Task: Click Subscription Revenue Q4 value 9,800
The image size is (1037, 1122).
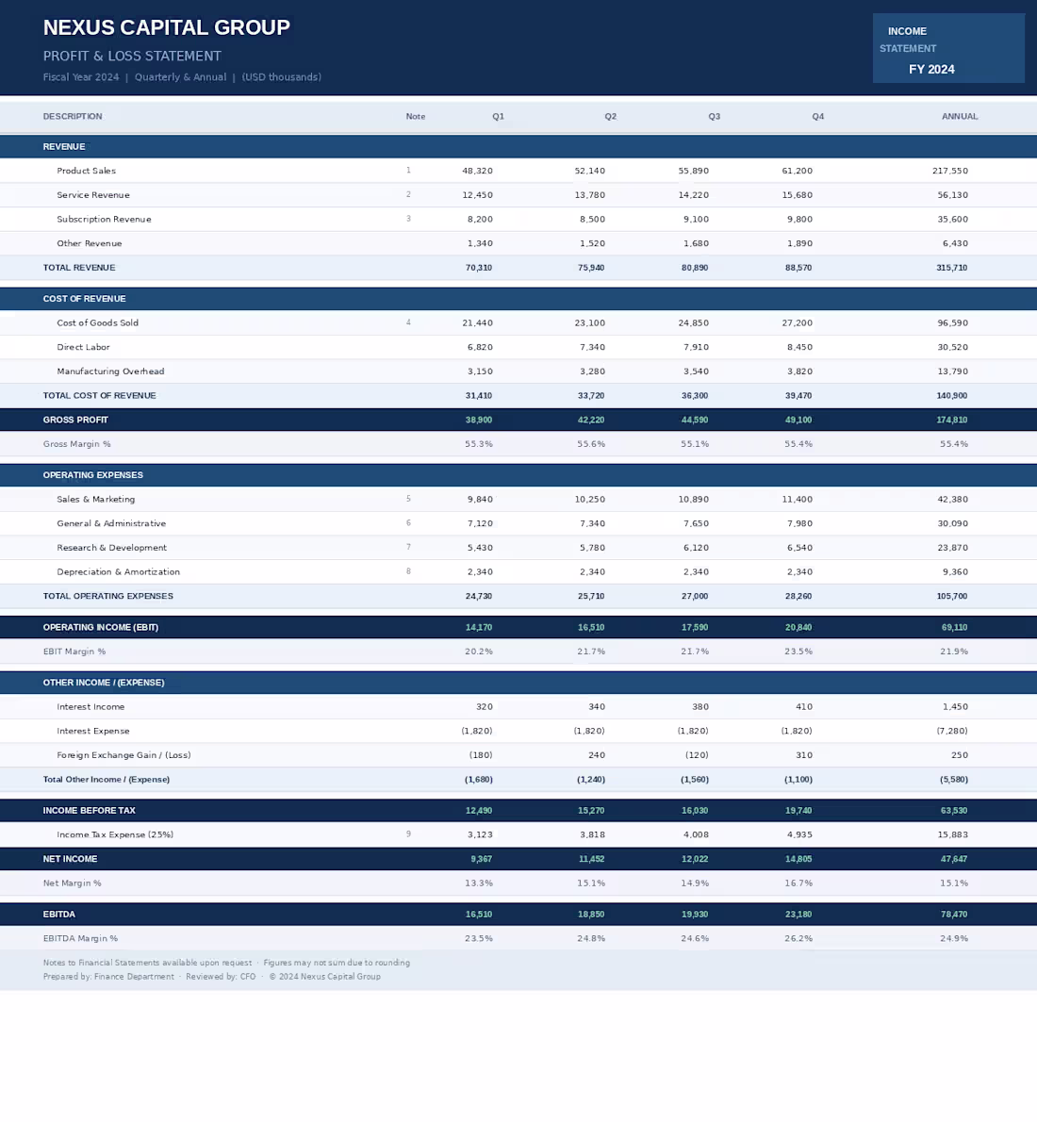Action: pos(799,219)
